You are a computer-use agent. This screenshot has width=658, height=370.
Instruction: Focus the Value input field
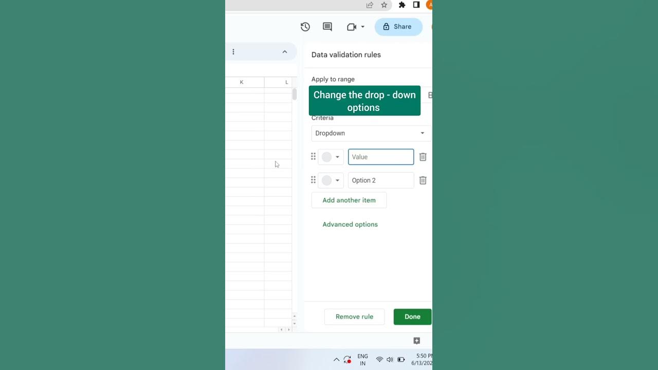381,157
